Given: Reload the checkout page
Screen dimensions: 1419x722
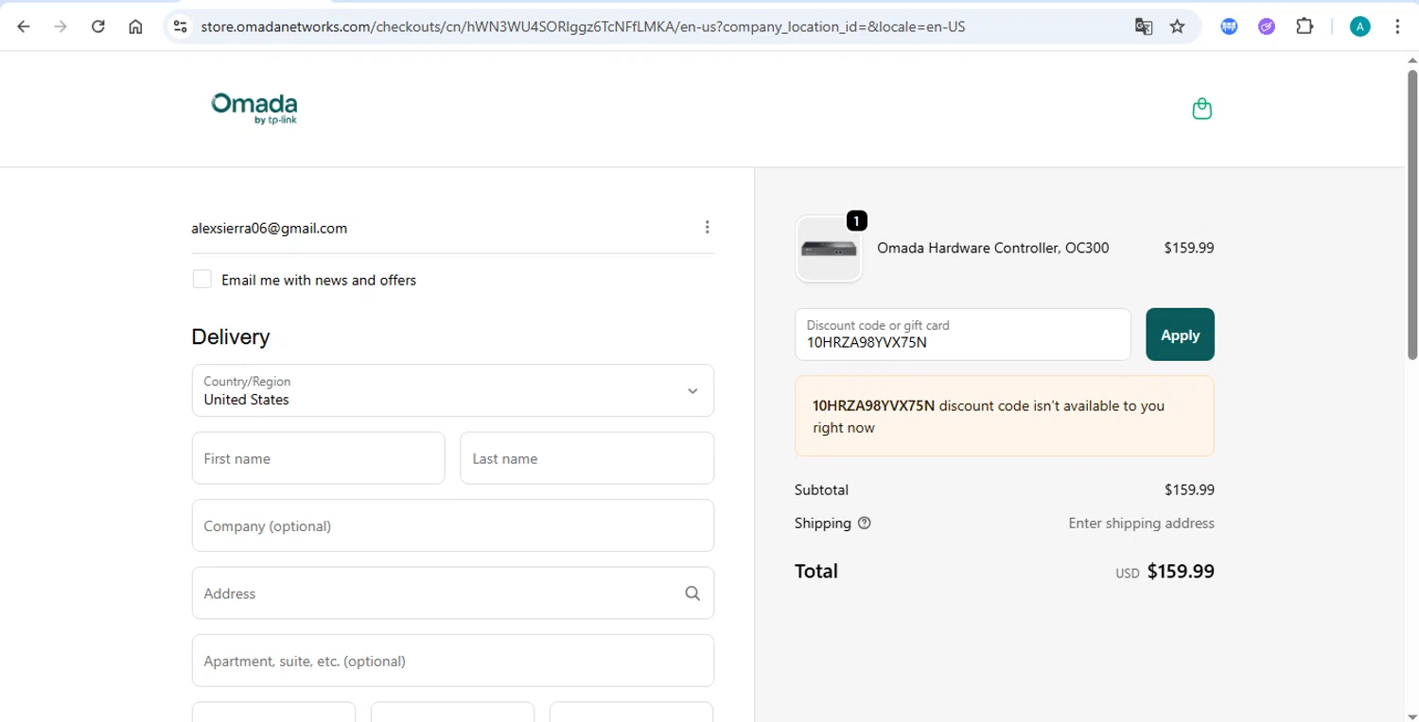Looking at the screenshot, I should point(97,26).
